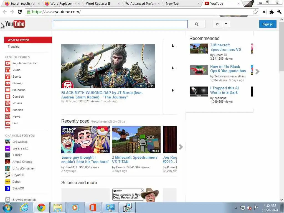
Task: Click the page vertical scrollbar thumb
Action: tap(282, 47)
